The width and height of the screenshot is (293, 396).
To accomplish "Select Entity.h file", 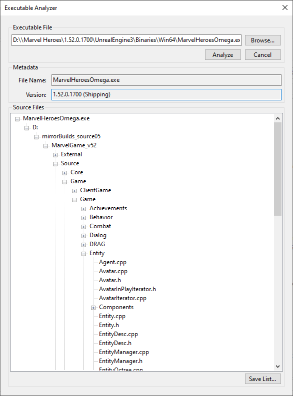I will 108,325.
